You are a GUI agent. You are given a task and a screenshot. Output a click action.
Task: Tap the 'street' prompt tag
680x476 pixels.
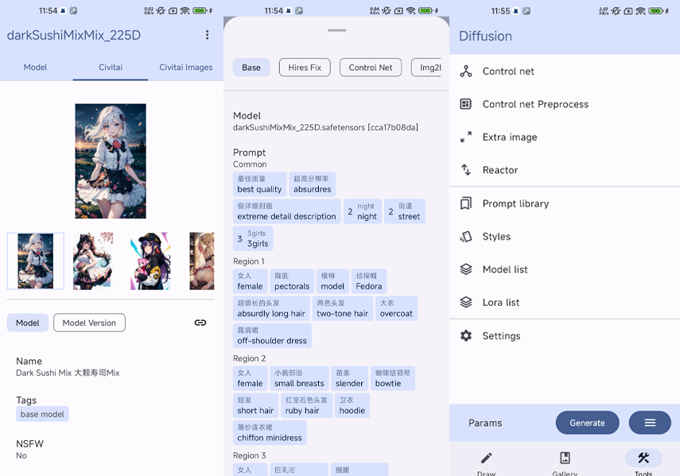coord(405,211)
